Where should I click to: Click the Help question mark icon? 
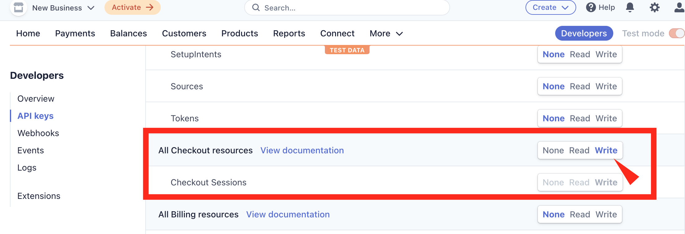coord(591,7)
